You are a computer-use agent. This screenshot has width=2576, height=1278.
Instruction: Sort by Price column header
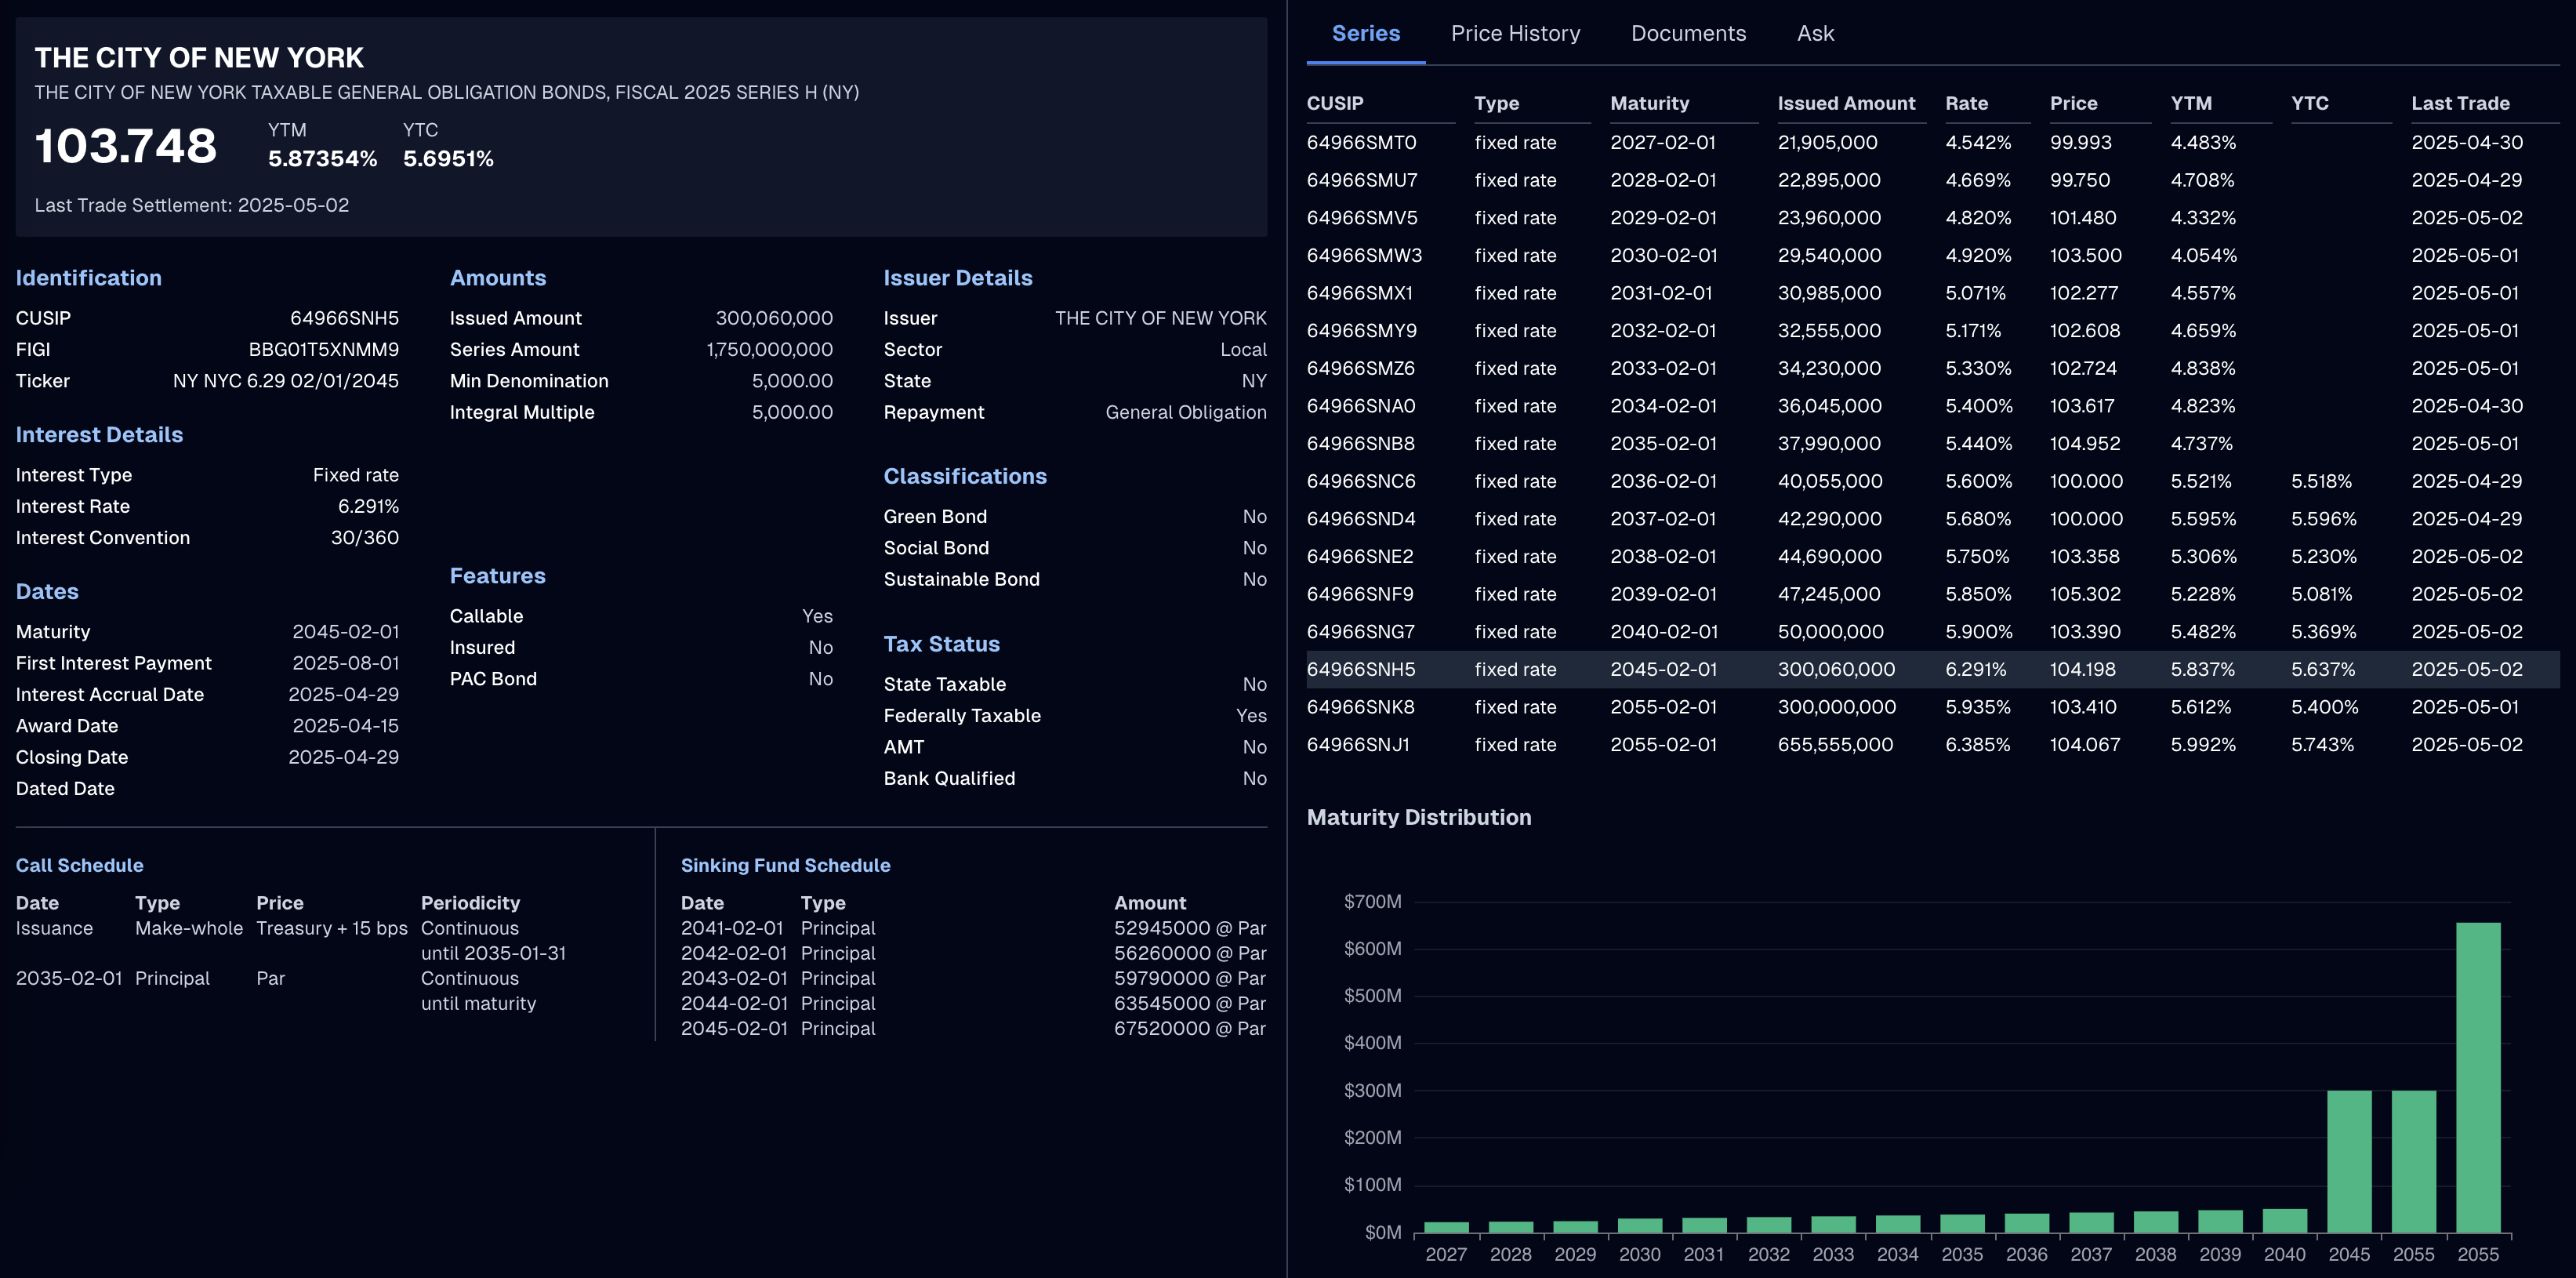pos(2073,103)
